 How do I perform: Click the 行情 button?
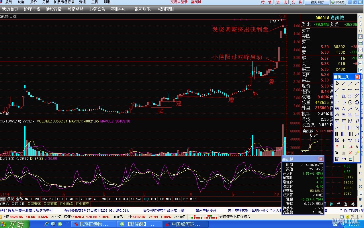tap(267, 2)
